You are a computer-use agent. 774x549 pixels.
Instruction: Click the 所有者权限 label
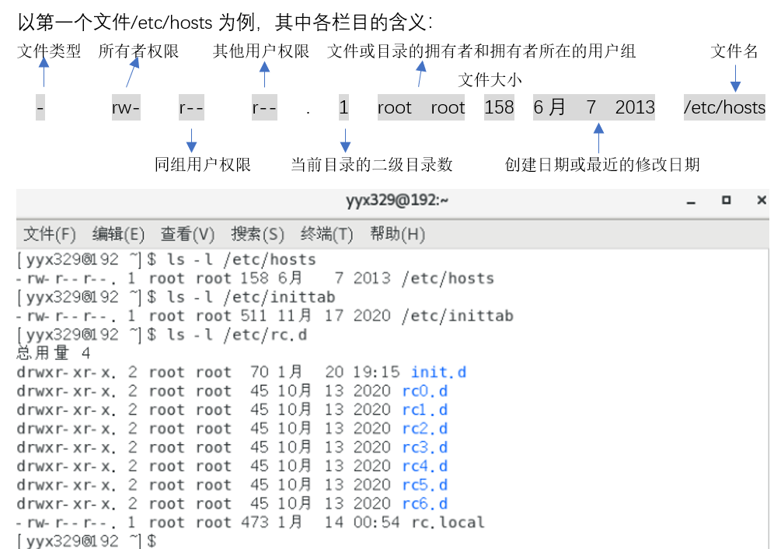138,51
